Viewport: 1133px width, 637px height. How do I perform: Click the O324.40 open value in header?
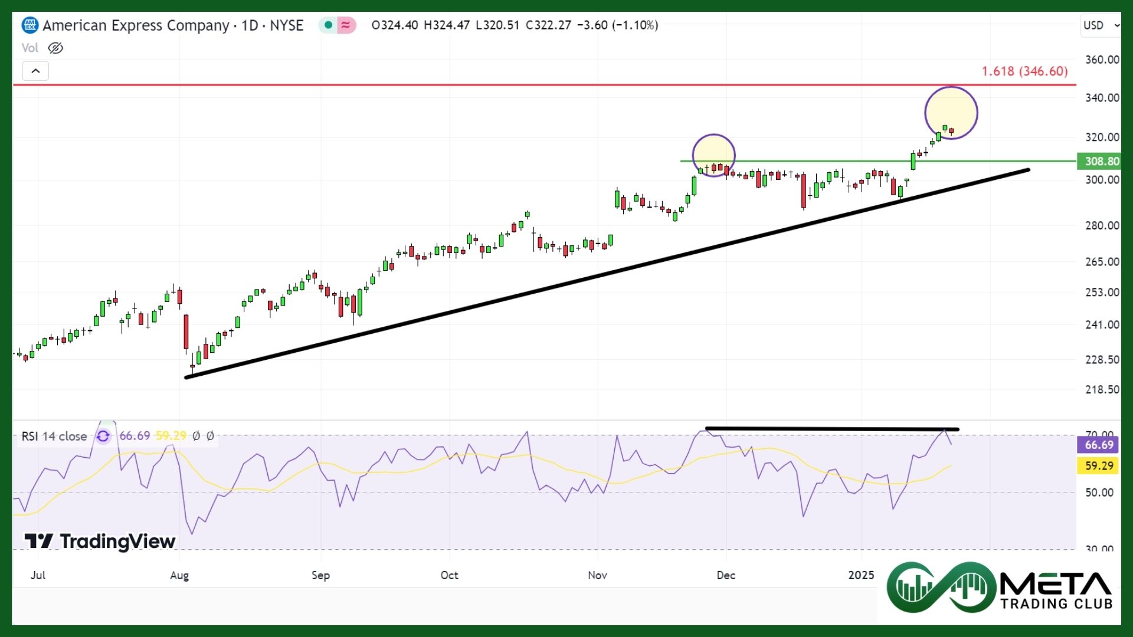[395, 25]
